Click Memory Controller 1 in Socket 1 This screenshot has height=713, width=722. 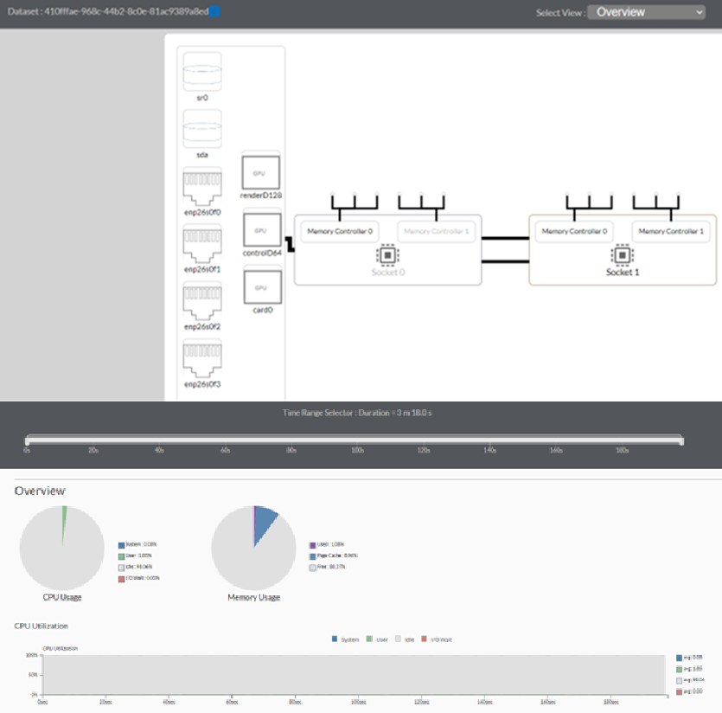tap(671, 231)
